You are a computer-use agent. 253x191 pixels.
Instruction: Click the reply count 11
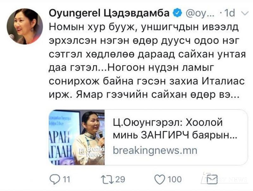(66, 179)
